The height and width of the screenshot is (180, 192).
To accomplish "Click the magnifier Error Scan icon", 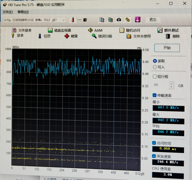I will pos(94,36).
